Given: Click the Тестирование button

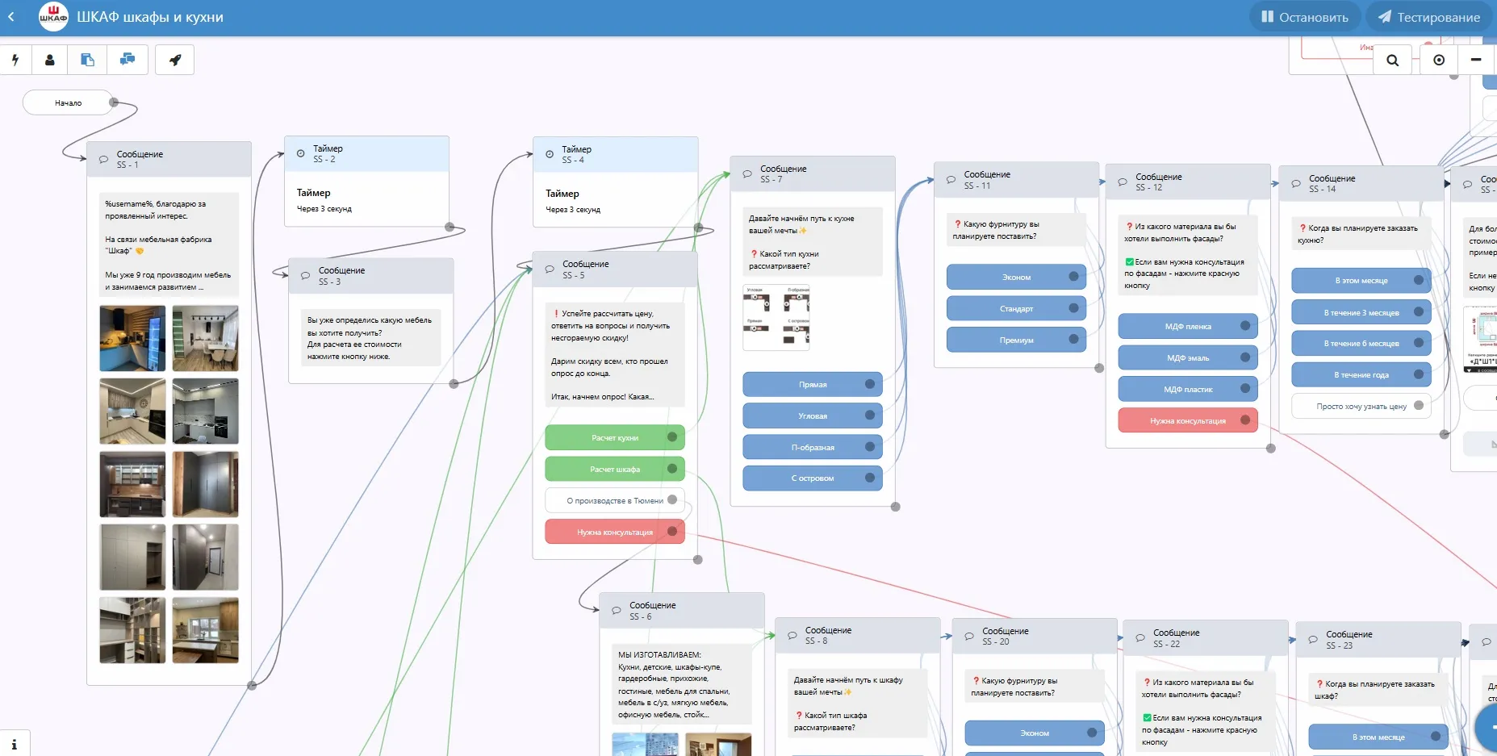Looking at the screenshot, I should (x=1428, y=17).
